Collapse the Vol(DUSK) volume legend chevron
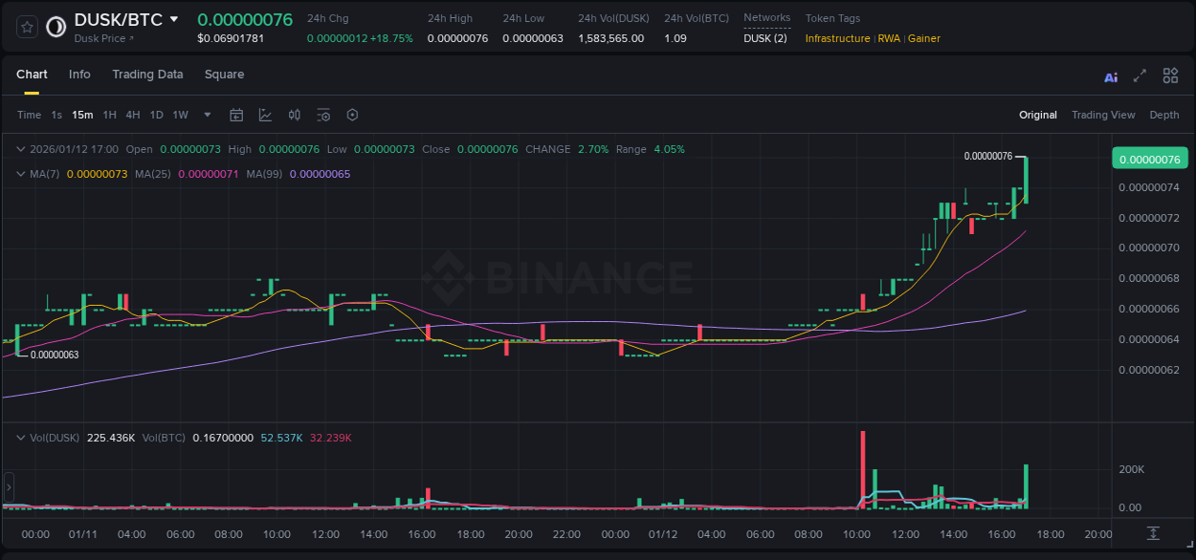The image size is (1196, 560). pos(21,438)
